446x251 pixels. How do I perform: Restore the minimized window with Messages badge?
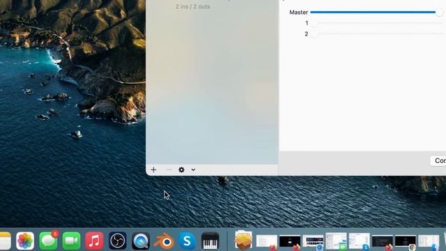[x=336, y=241]
